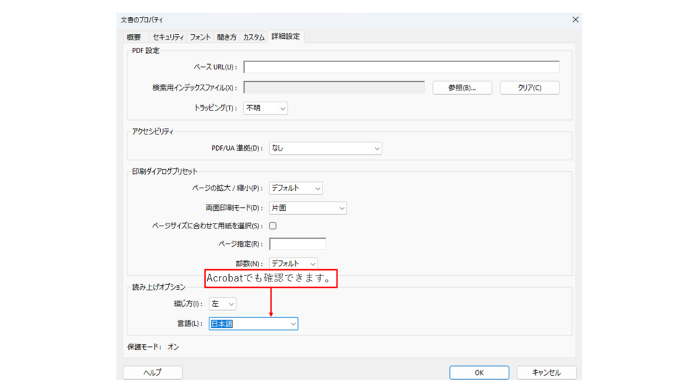Open the 言語 dropdown showing 日本語

pyautogui.click(x=253, y=324)
